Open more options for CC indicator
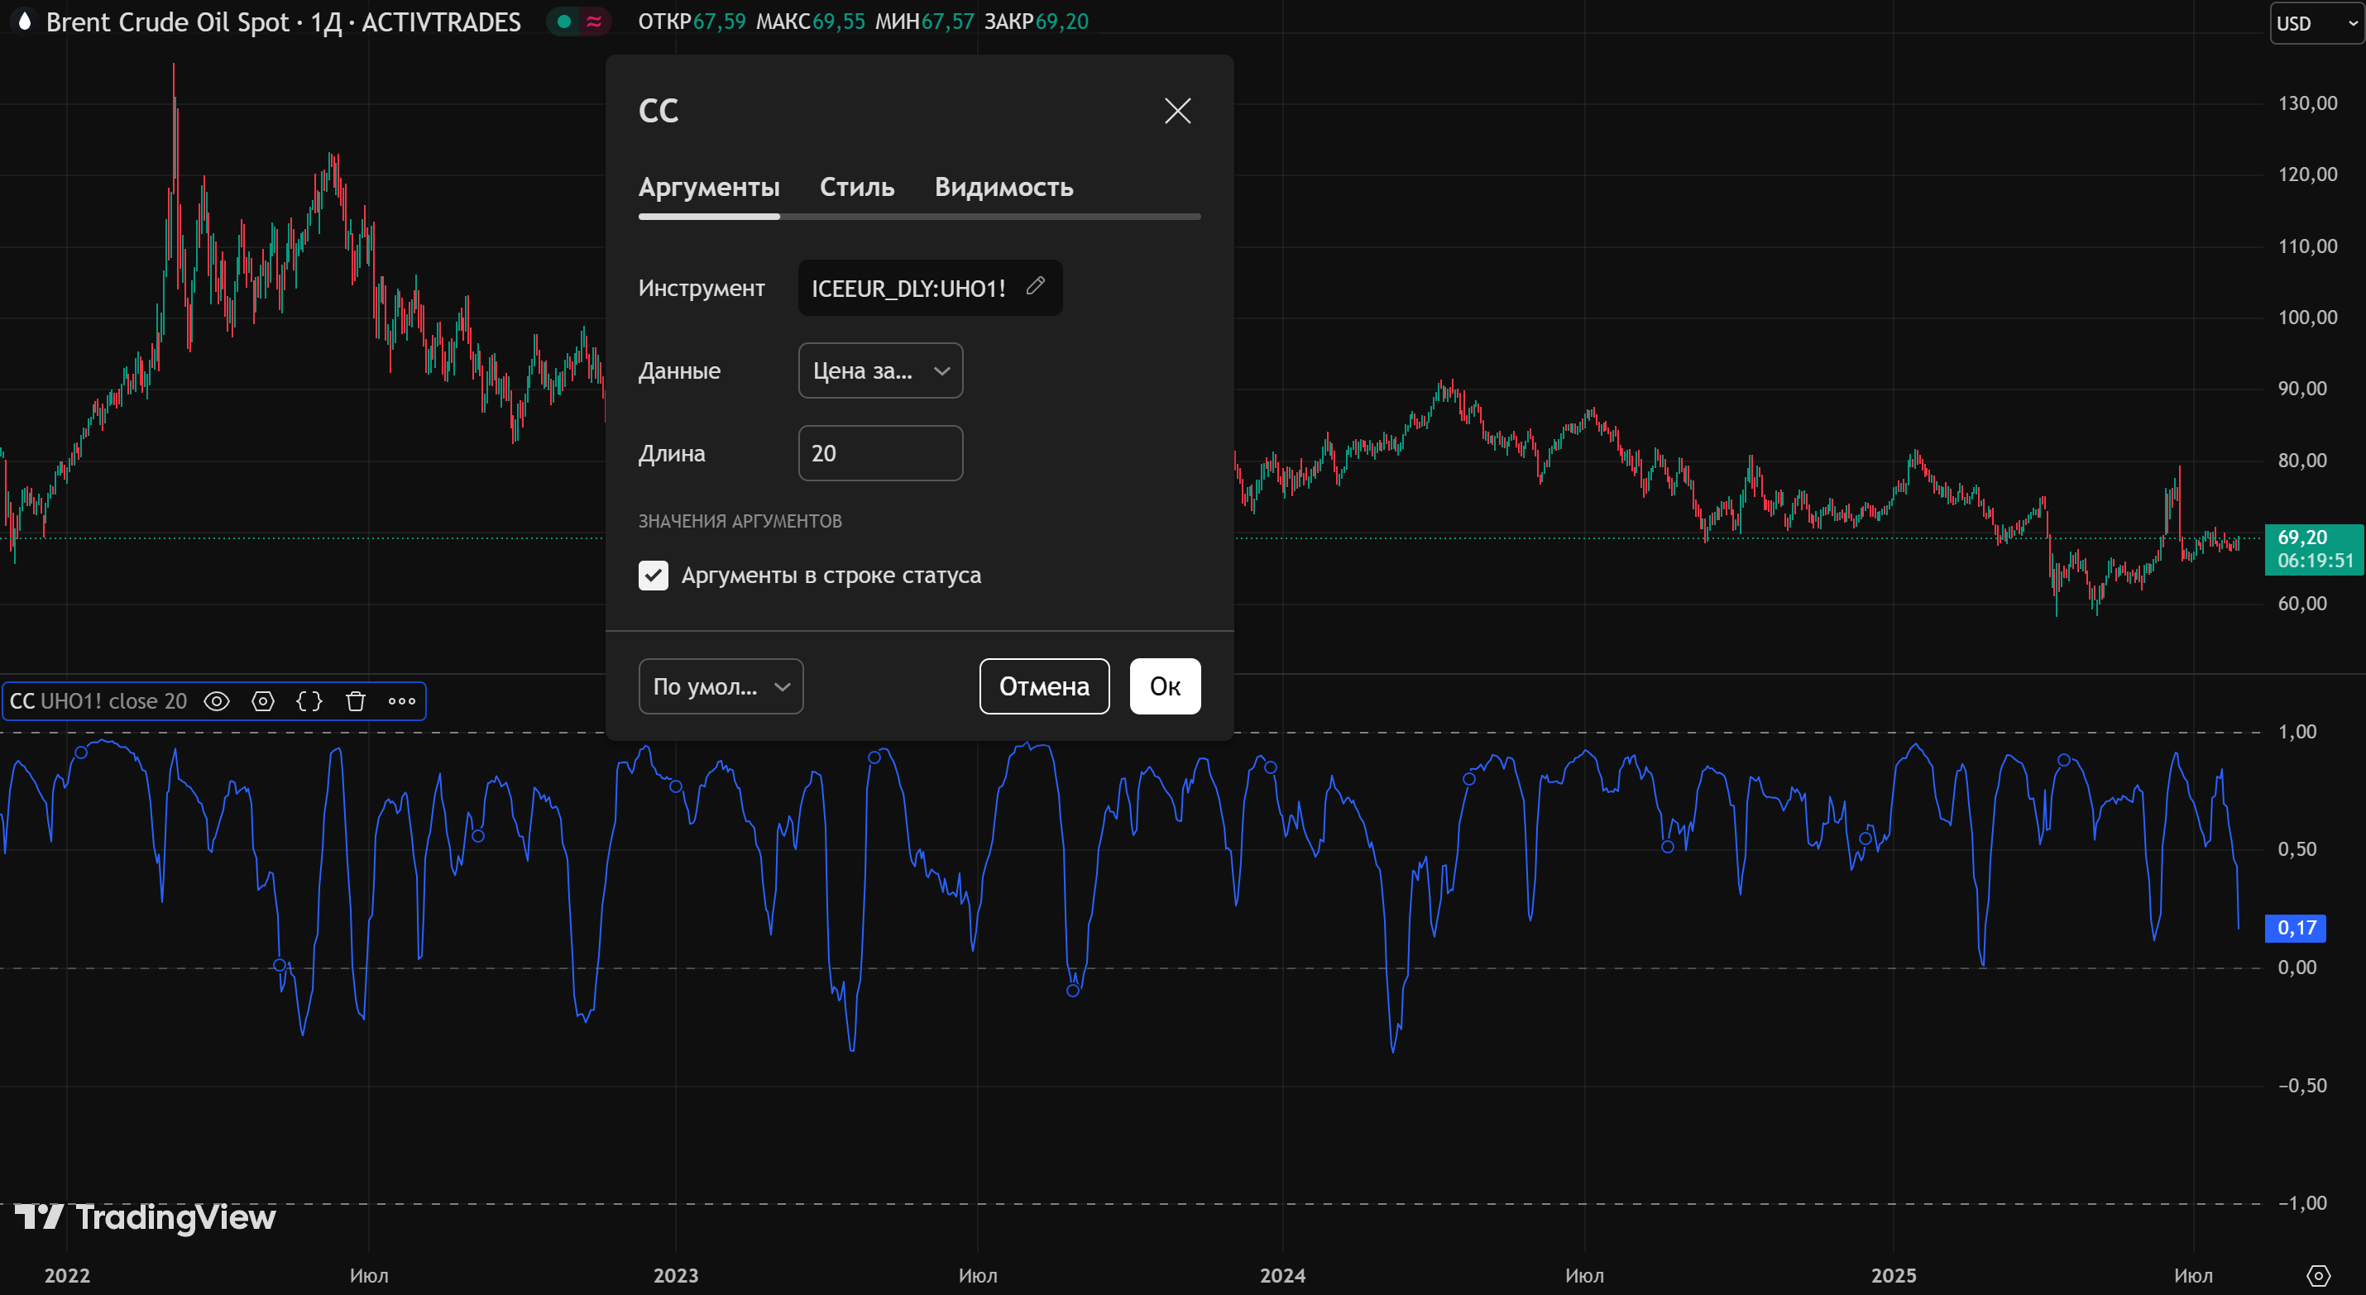The width and height of the screenshot is (2366, 1295). point(401,702)
